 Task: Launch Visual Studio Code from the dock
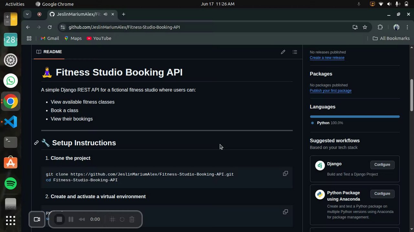coord(10,122)
